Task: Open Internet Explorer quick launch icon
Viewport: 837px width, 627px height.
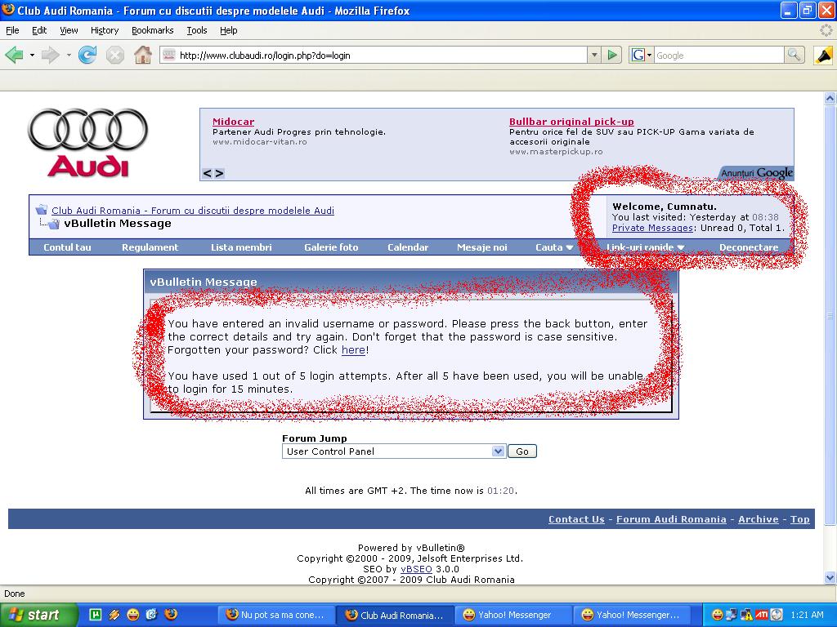Action: point(151,615)
